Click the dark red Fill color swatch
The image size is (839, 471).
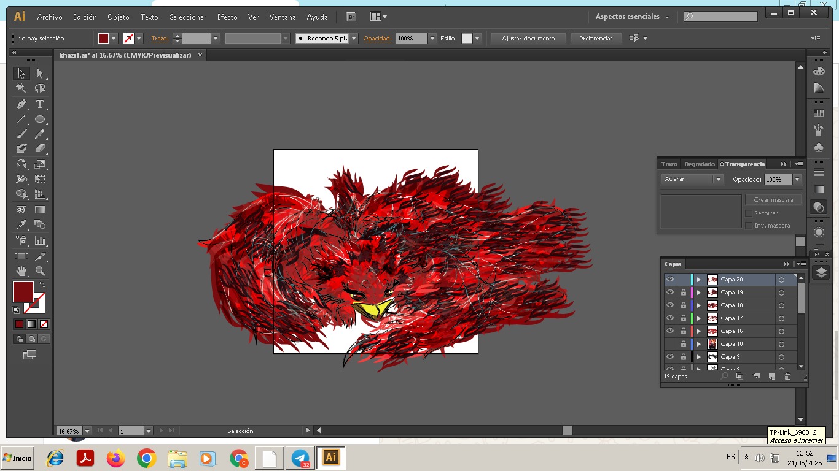[23, 291]
